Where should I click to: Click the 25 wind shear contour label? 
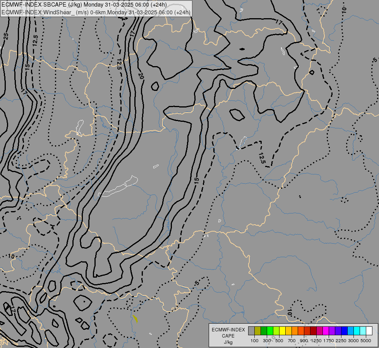point(6,36)
